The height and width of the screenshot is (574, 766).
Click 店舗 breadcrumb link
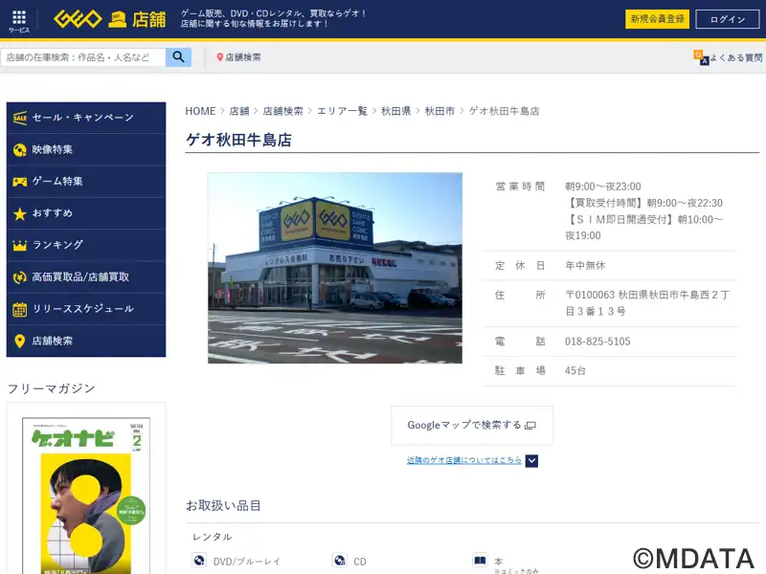(x=239, y=111)
